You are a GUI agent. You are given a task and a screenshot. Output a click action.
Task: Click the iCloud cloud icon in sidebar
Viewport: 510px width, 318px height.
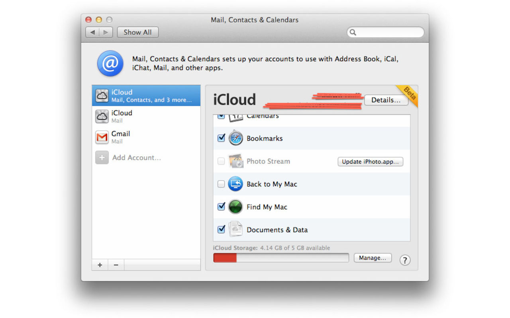[x=102, y=96]
